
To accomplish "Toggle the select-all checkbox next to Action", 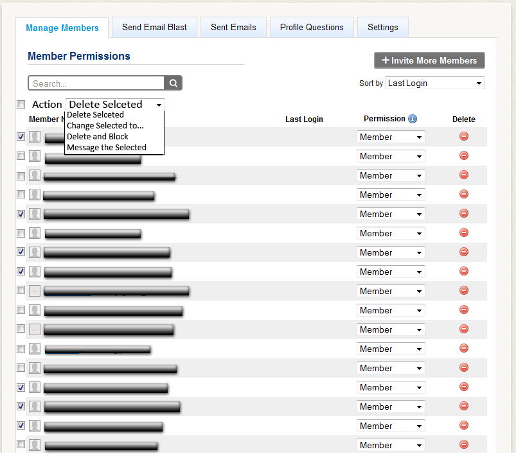I will pyautogui.click(x=21, y=105).
